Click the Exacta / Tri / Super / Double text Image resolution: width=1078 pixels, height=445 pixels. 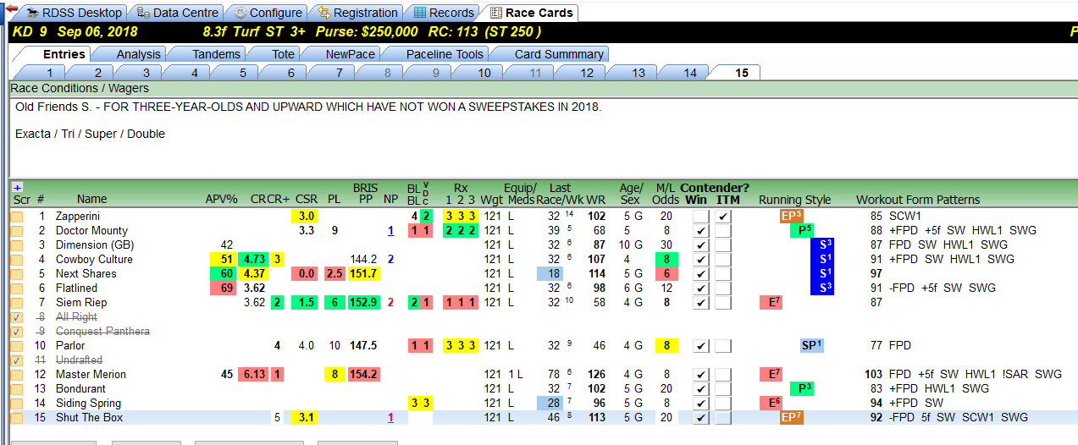[90, 135]
